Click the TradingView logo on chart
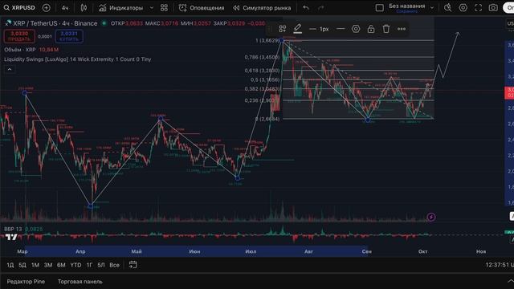Viewport: 514px width, 289px height. pos(10,237)
